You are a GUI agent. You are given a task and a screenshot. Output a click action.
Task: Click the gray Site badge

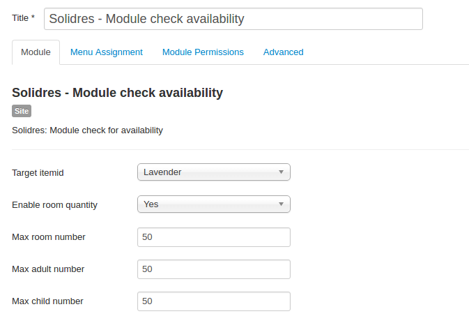[x=22, y=111]
